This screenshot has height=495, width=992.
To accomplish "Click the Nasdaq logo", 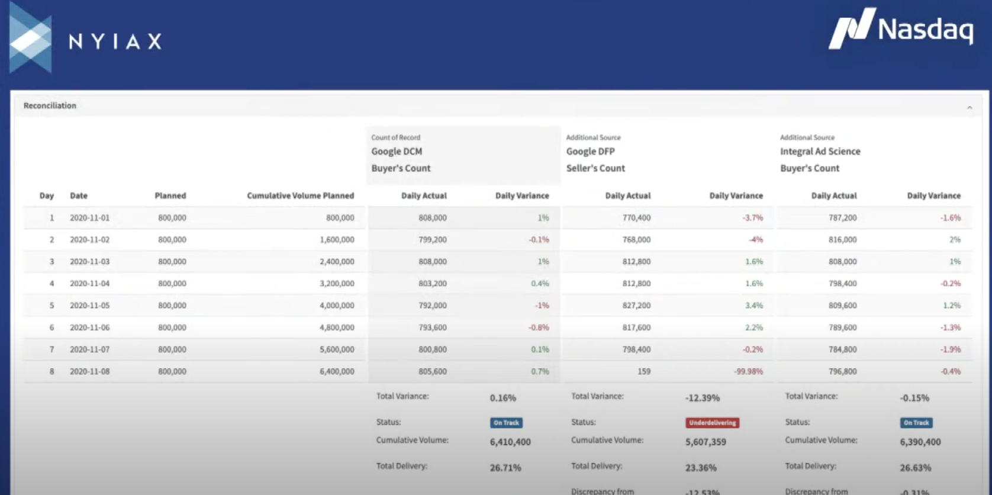I will pos(901,28).
